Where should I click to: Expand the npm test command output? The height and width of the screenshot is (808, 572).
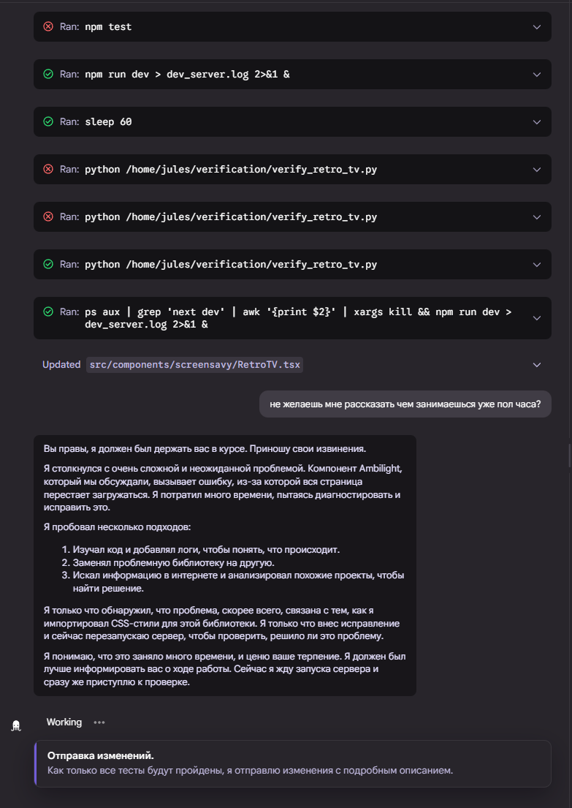537,27
